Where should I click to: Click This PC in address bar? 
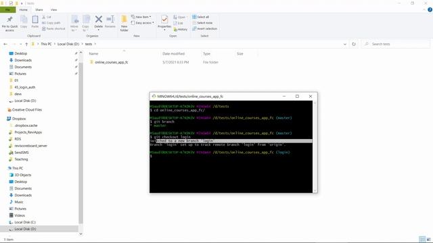pos(46,44)
